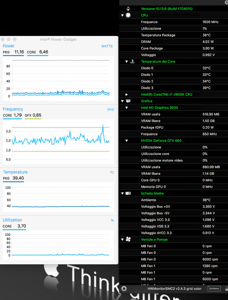Collapse the Grafica section
The image size is (228, 300).
pos(122,101)
